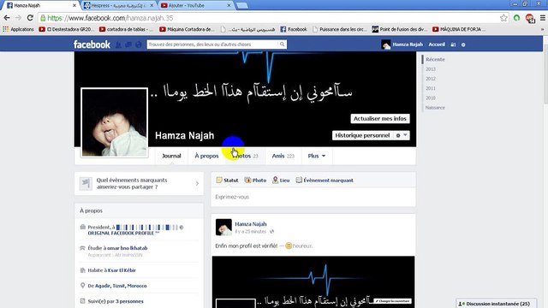
Task: Open the cortadora de tablas bookmark
Action: (x=126, y=29)
